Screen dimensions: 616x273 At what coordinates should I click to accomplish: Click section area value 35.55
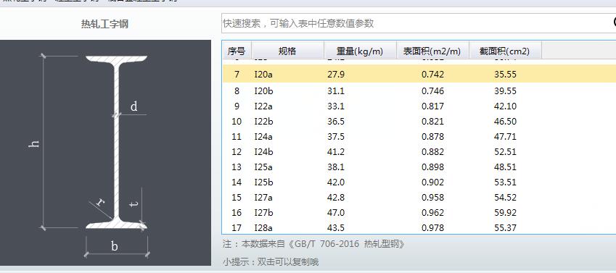tap(505, 74)
